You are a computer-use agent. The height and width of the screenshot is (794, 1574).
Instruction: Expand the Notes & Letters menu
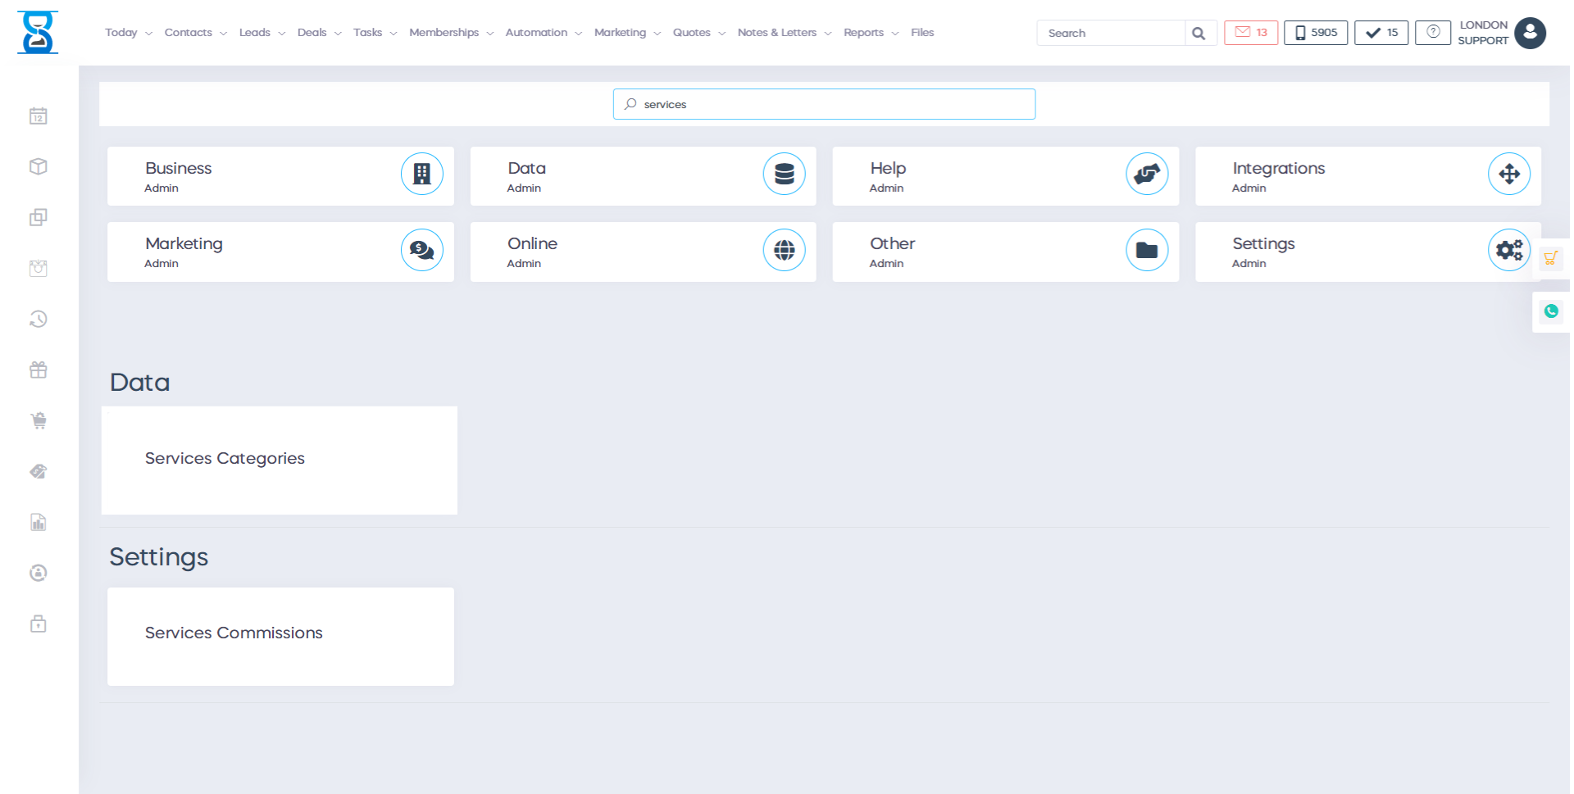click(x=777, y=32)
